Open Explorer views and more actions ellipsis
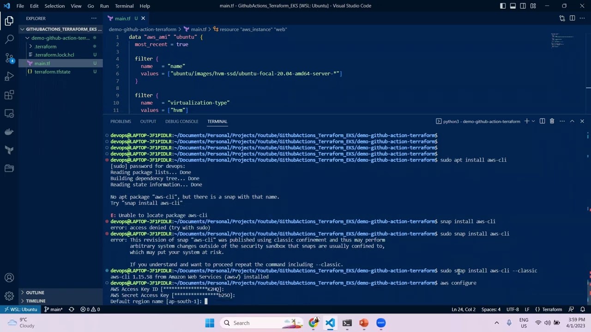Screen dimensions: 591x332 [94, 18]
